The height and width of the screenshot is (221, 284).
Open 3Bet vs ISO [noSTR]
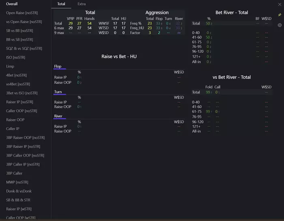(x=22, y=93)
